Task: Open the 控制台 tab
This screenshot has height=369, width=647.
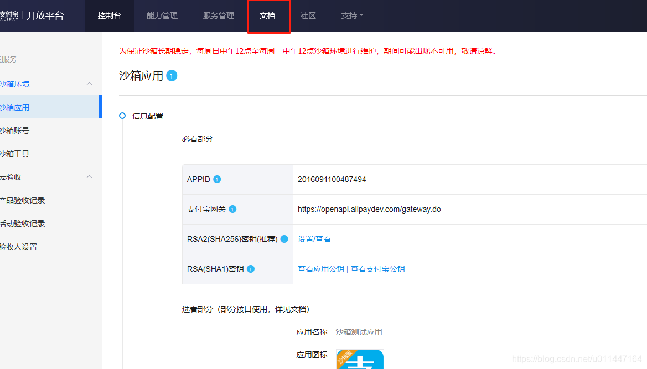Action: coord(110,15)
